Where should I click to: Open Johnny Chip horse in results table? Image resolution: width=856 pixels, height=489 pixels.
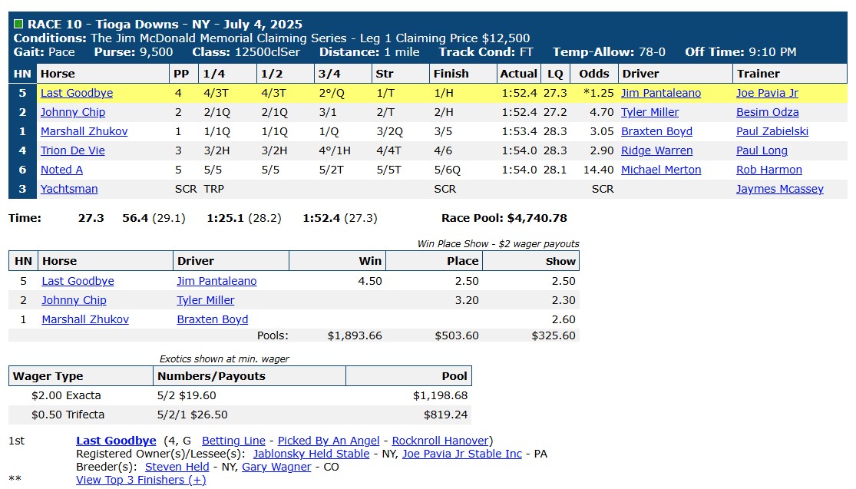[x=73, y=112]
